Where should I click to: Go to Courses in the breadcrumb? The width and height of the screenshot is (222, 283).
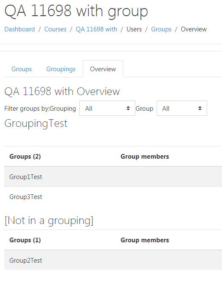click(x=55, y=29)
